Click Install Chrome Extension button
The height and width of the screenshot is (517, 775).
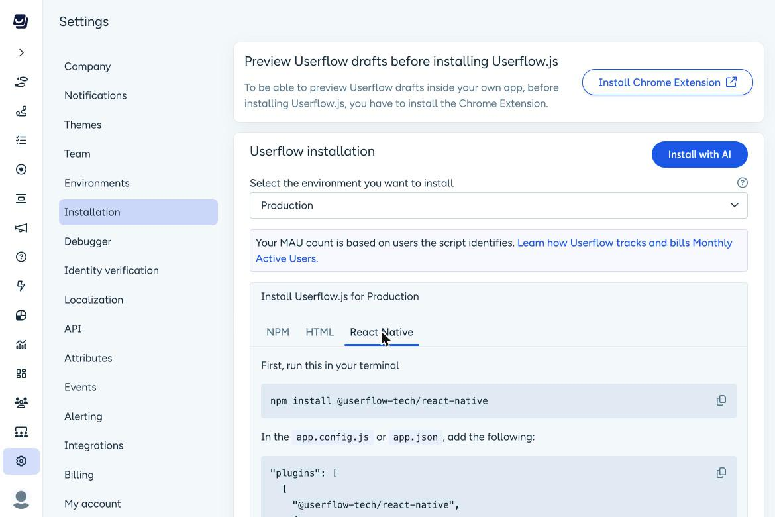[x=667, y=82]
